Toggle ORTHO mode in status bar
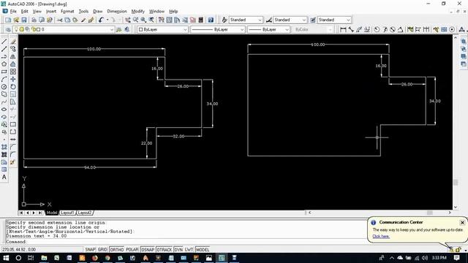Image resolution: width=468 pixels, height=263 pixels. tap(116, 250)
